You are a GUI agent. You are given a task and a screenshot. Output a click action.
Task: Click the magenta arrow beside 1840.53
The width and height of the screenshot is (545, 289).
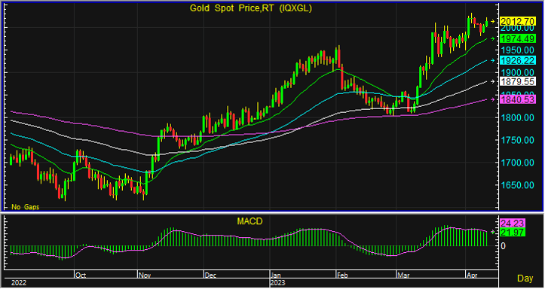pyautogui.click(x=492, y=100)
